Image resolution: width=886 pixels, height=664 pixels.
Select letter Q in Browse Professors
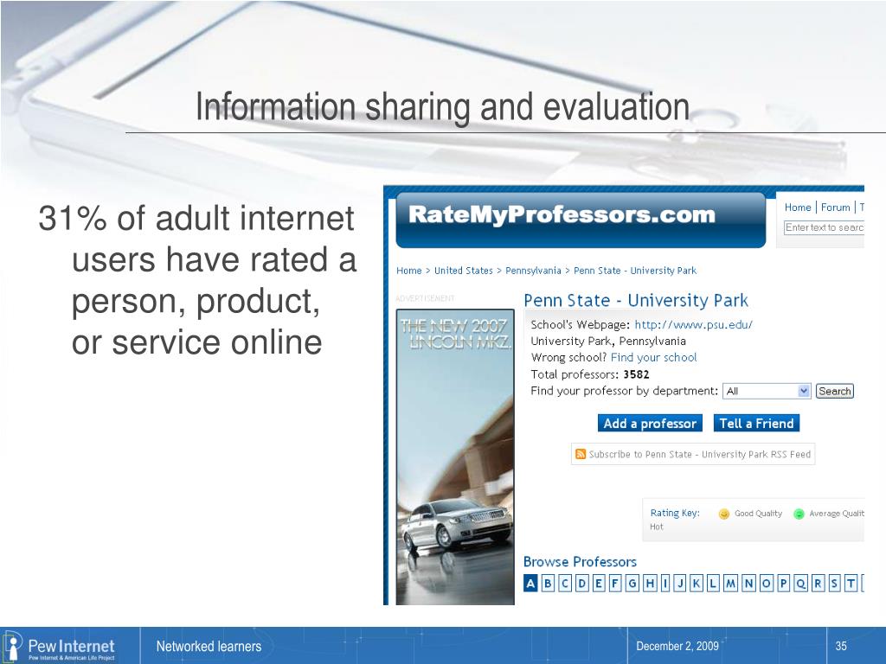coord(800,584)
